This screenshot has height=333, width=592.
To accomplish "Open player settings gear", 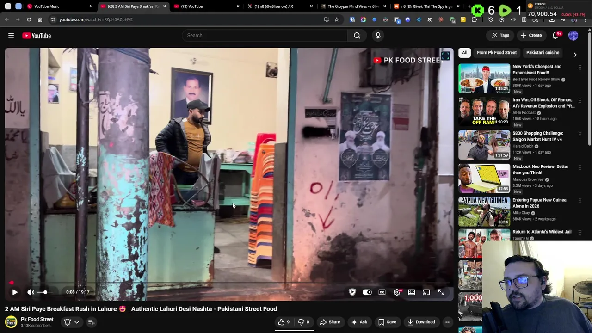I will point(397,292).
